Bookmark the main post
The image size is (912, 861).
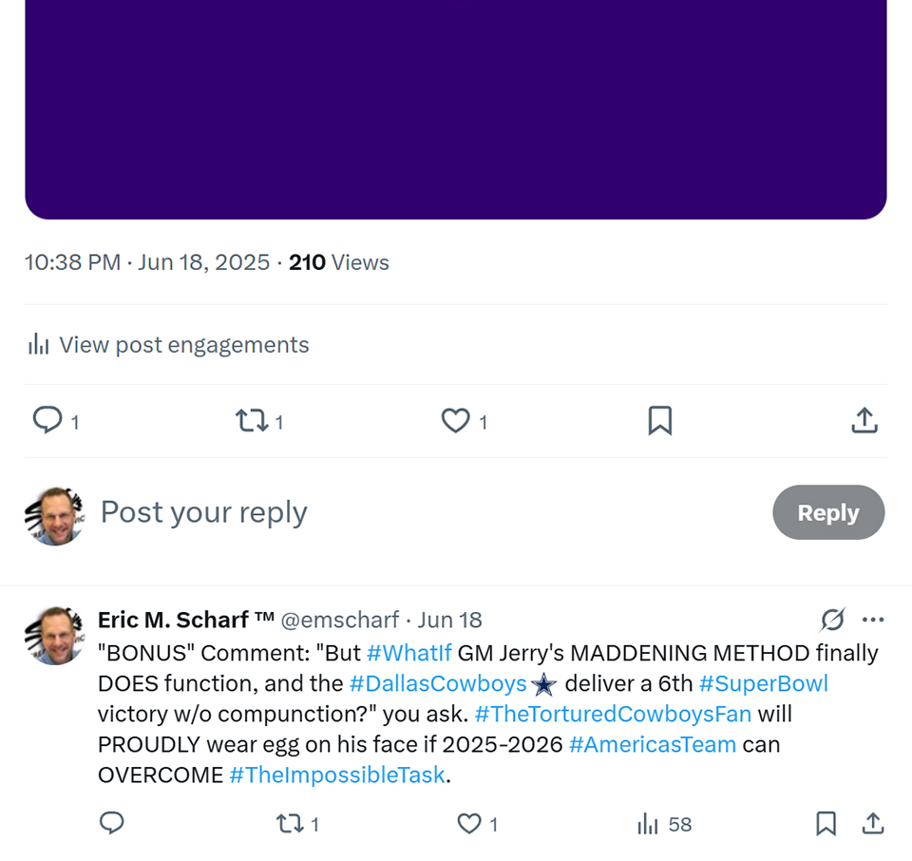(x=660, y=420)
